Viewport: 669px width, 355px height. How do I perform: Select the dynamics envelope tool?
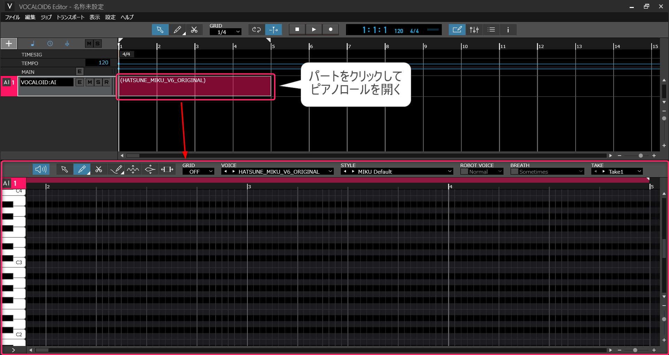pos(150,169)
